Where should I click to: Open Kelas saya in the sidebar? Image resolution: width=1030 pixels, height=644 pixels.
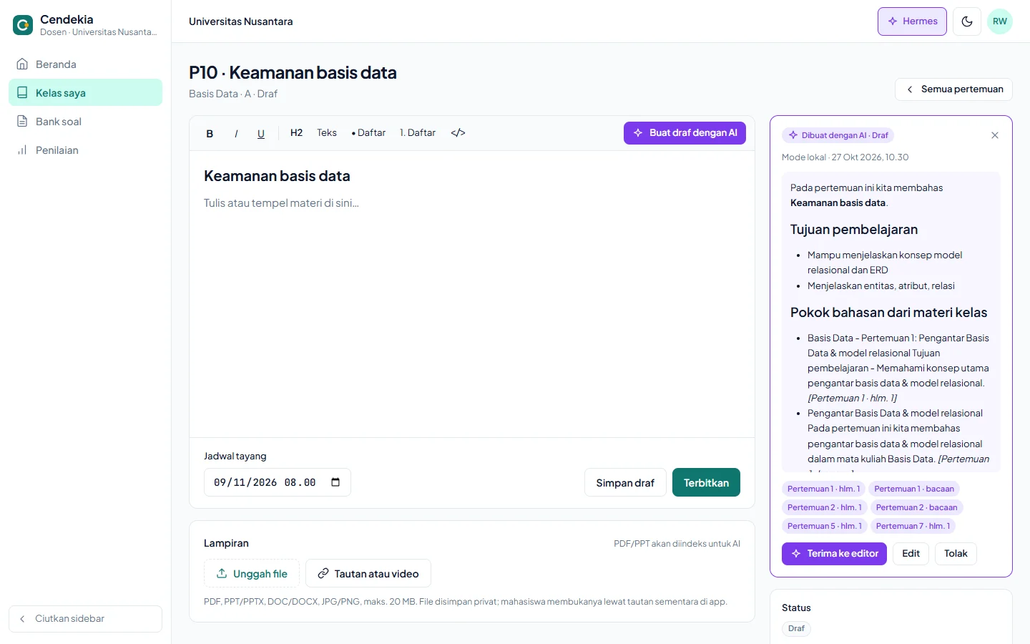pyautogui.click(x=85, y=93)
